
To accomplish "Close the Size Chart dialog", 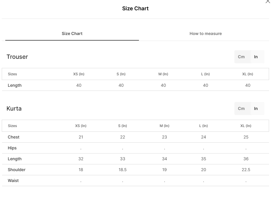I will click(x=268, y=1).
